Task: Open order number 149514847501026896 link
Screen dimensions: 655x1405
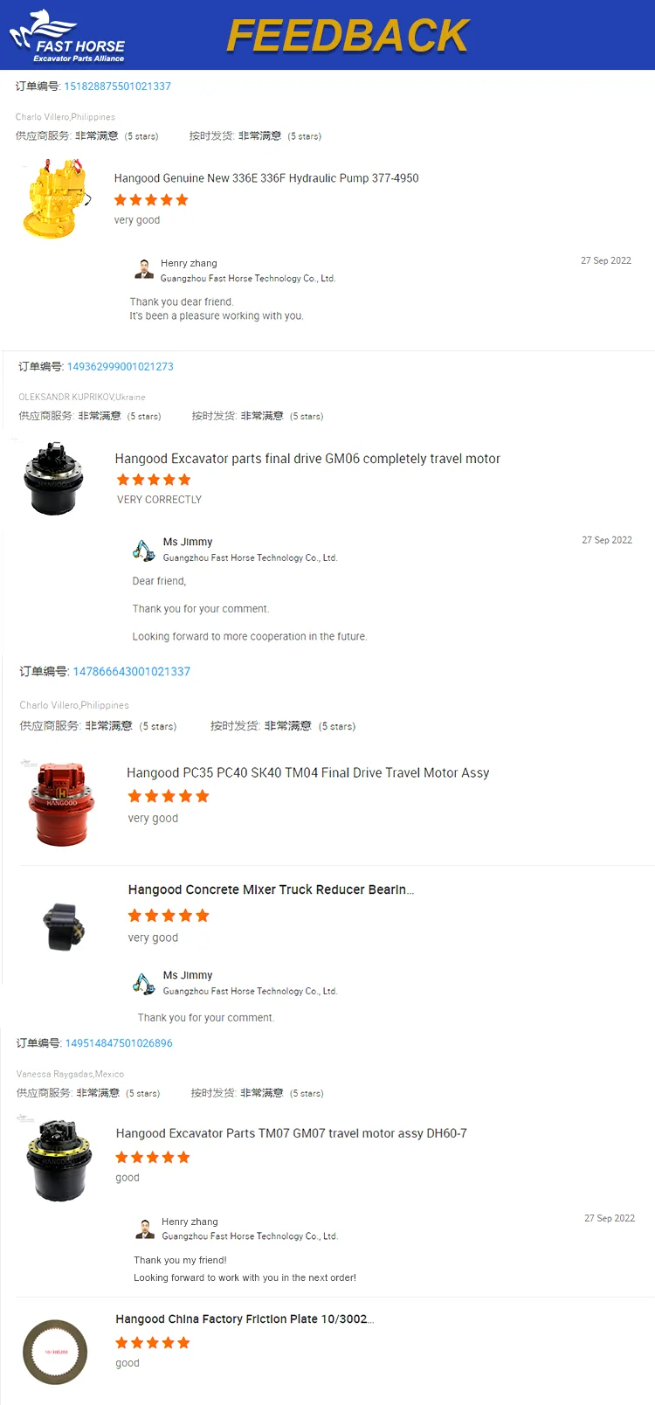Action: (x=119, y=1043)
